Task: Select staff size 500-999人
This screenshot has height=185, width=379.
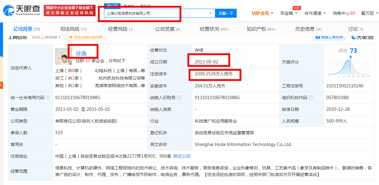Action: click(337, 121)
